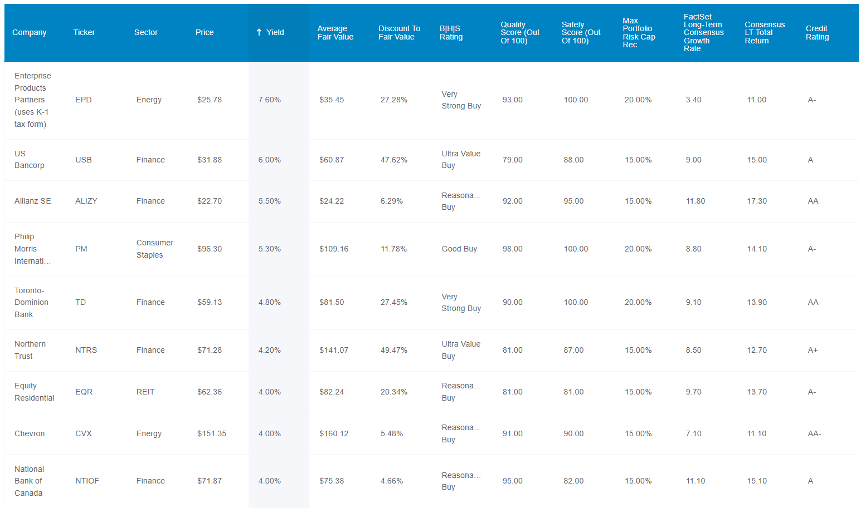Sort by Quality Score column header
This screenshot has height=508, width=861.
(520, 33)
